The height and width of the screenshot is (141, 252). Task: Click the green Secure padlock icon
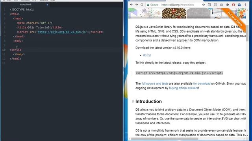click(x=148, y=5)
